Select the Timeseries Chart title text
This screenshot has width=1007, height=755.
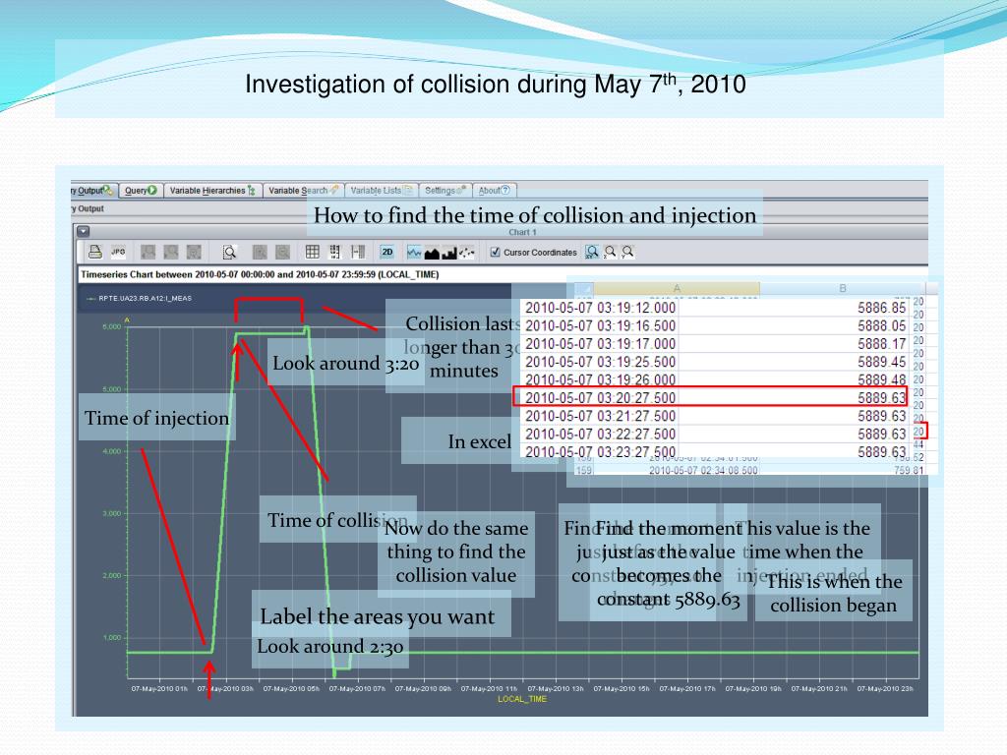click(x=260, y=275)
